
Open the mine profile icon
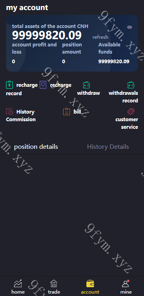(126, 284)
